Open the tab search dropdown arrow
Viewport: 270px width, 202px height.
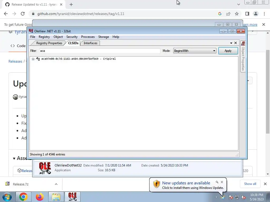tap(238, 4)
